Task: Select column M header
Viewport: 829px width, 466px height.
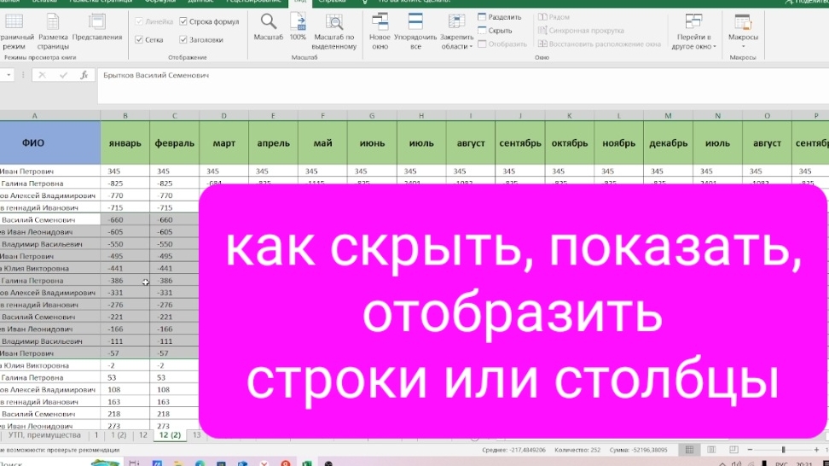Action: click(x=669, y=115)
